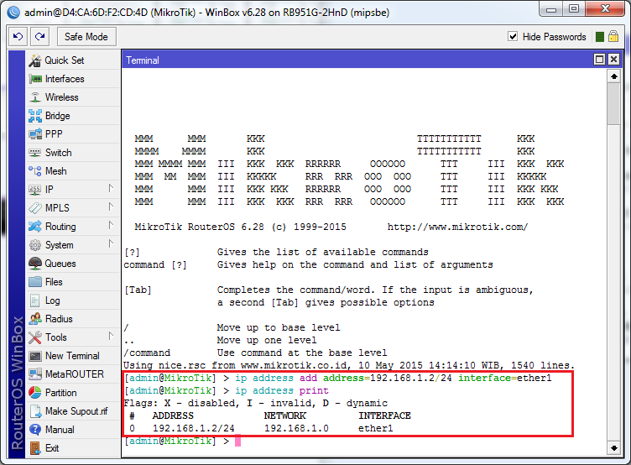Enable Safe Mode
The width and height of the screenshot is (631, 465).
(86, 37)
